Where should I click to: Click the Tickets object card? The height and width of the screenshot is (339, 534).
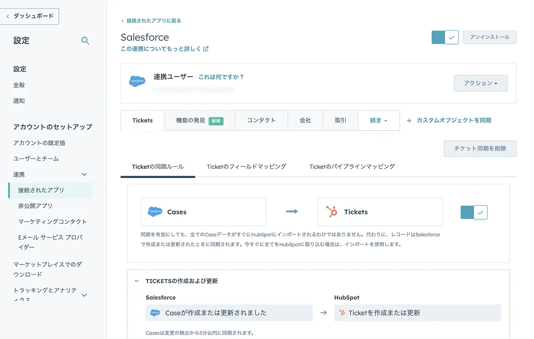tap(380, 212)
